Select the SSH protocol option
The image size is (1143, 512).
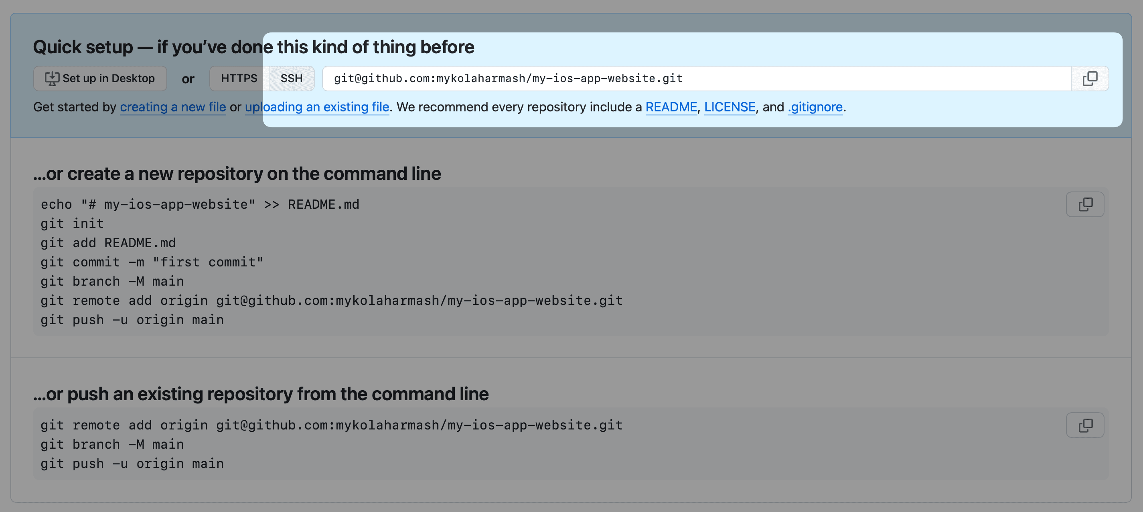click(x=291, y=78)
